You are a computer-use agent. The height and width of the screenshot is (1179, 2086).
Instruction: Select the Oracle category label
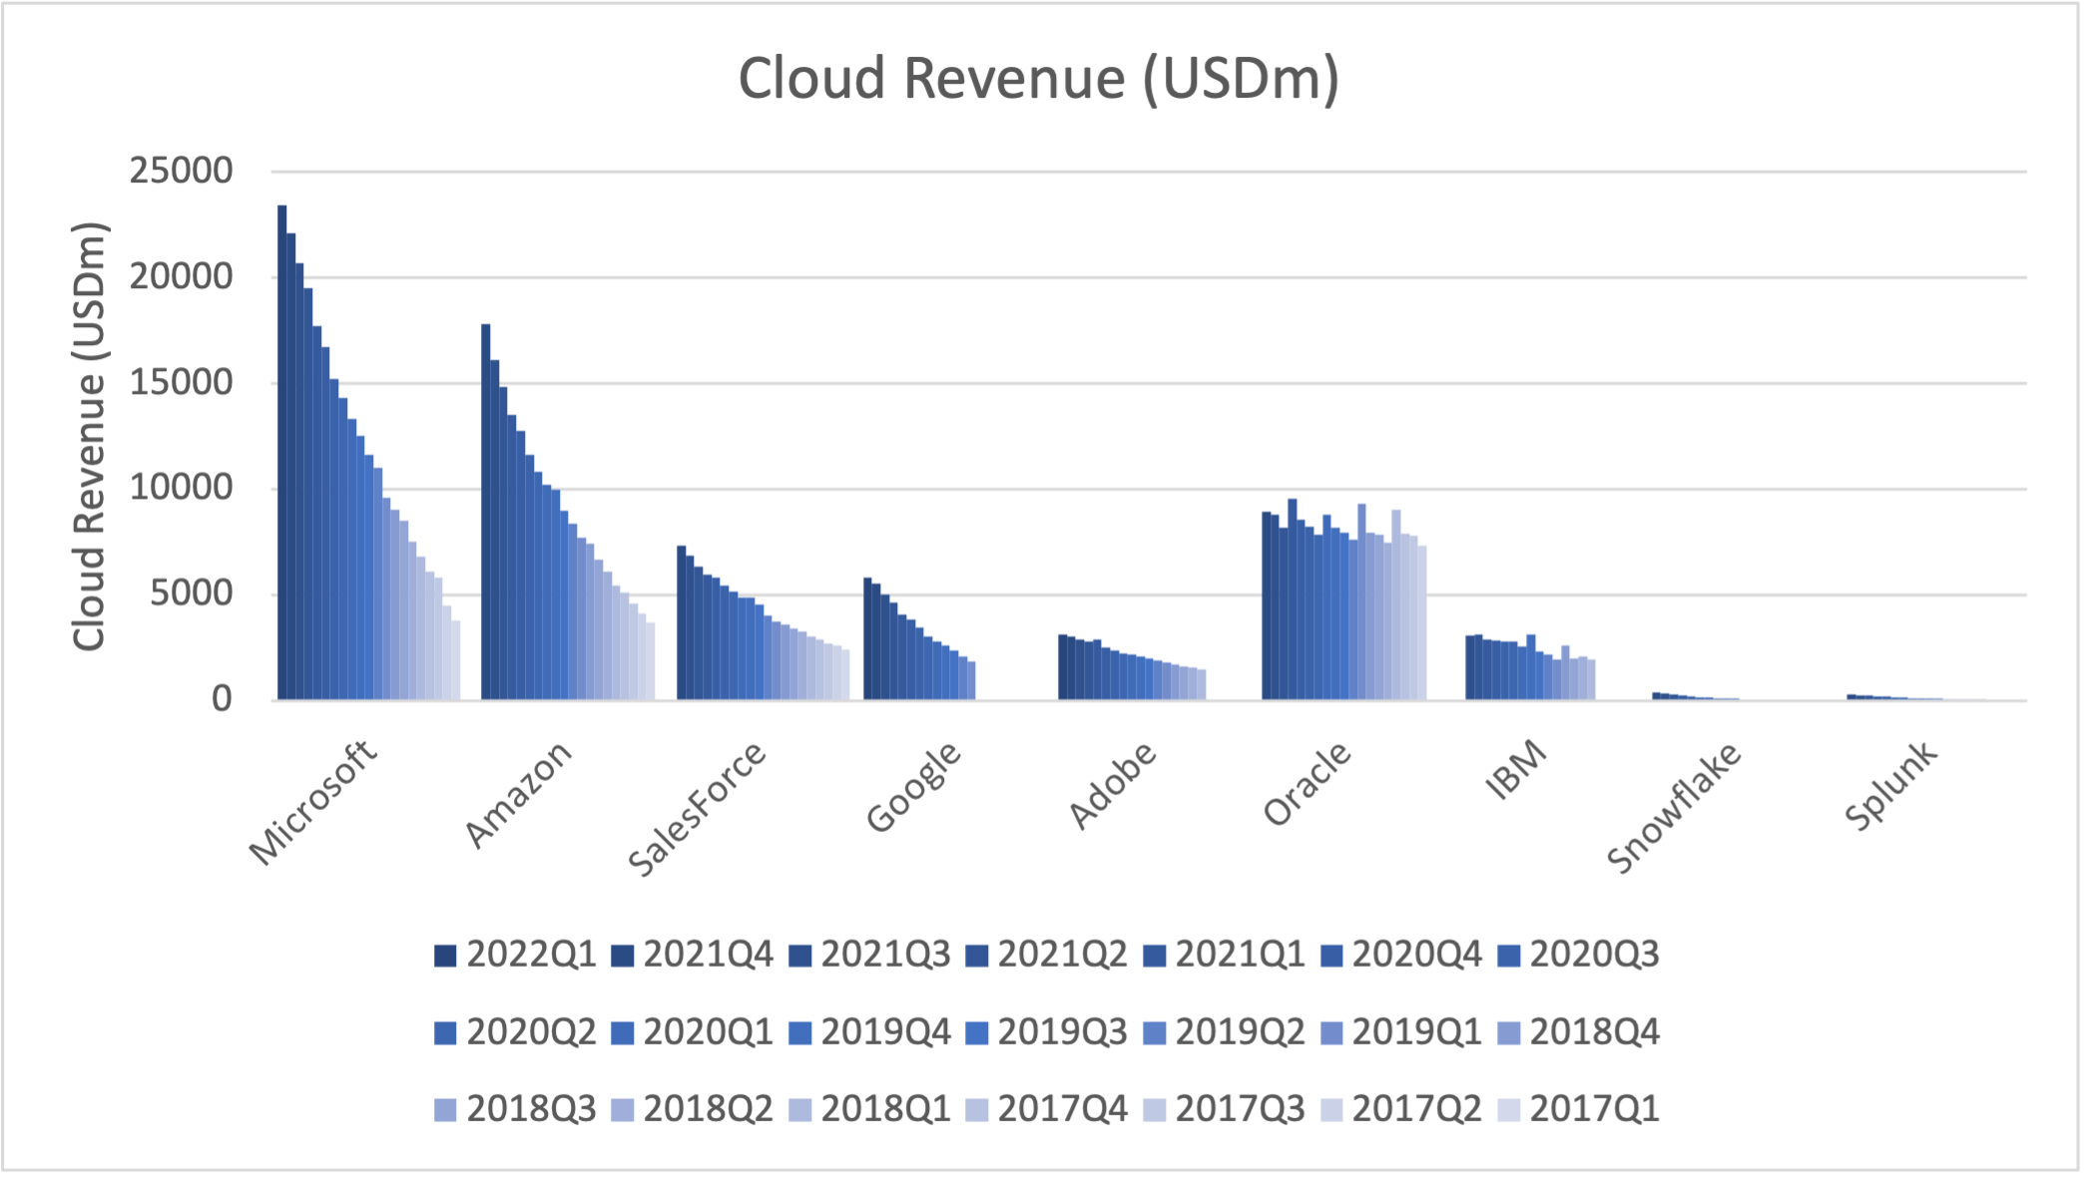(1306, 784)
